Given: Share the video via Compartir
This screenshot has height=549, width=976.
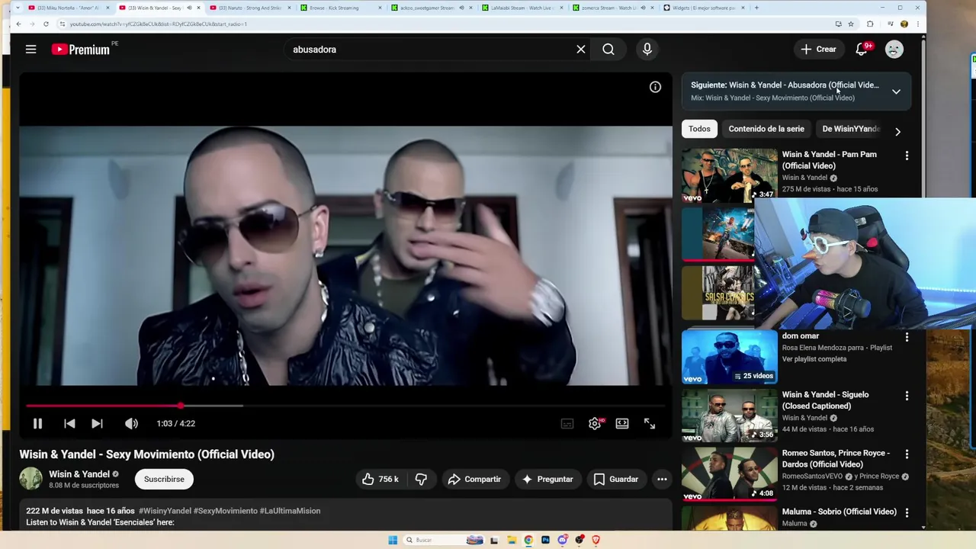Looking at the screenshot, I should tap(474, 480).
